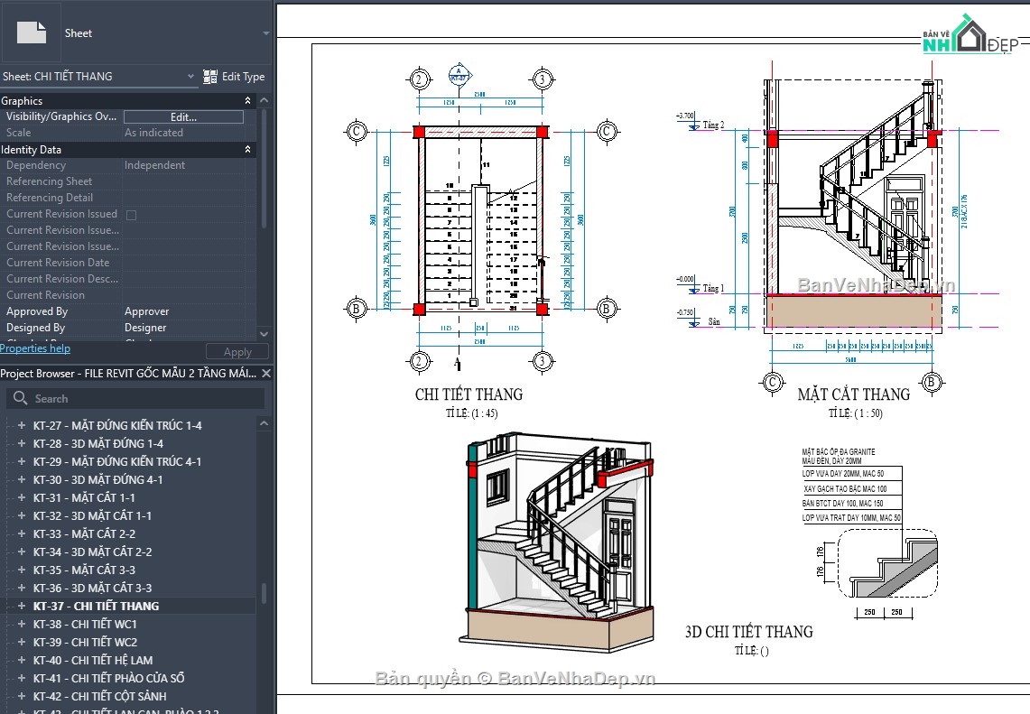1030x714 pixels.
Task: Select sheet KT-32 - 3D MẶT CẮT 1-1
Action: coord(92,515)
